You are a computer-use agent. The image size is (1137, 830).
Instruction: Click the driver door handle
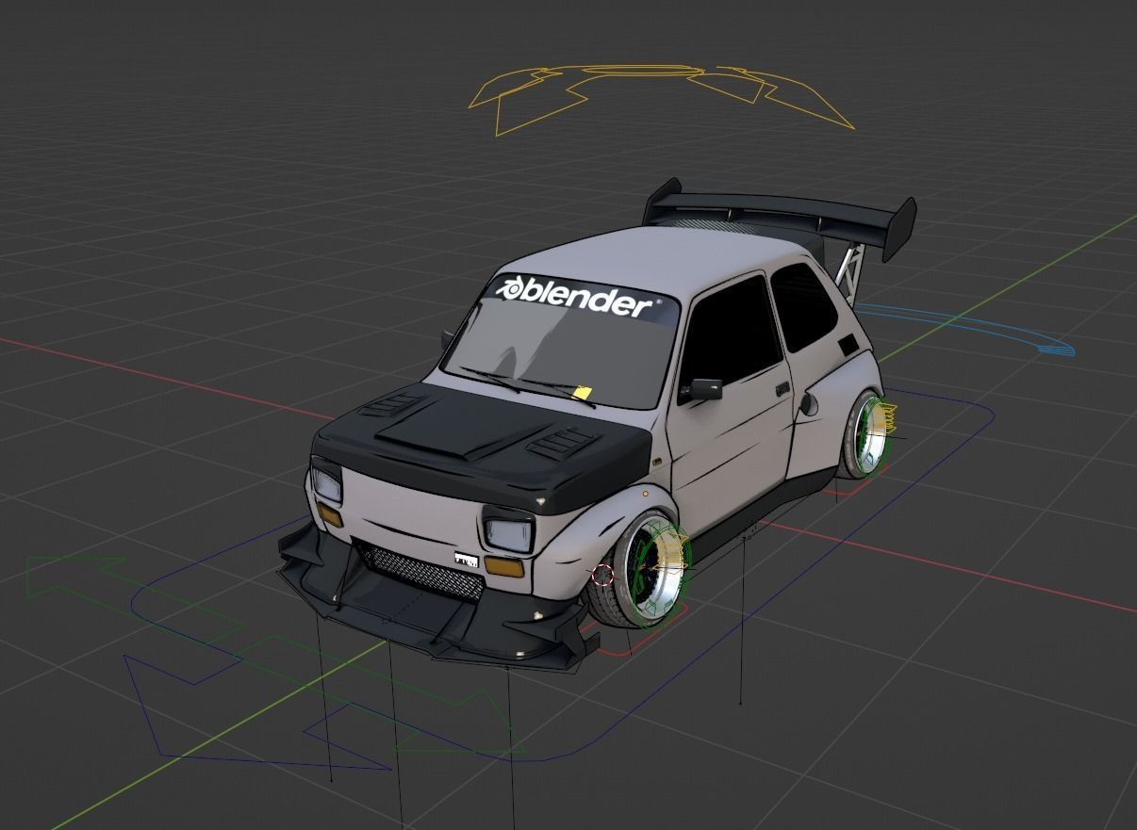coord(782,388)
